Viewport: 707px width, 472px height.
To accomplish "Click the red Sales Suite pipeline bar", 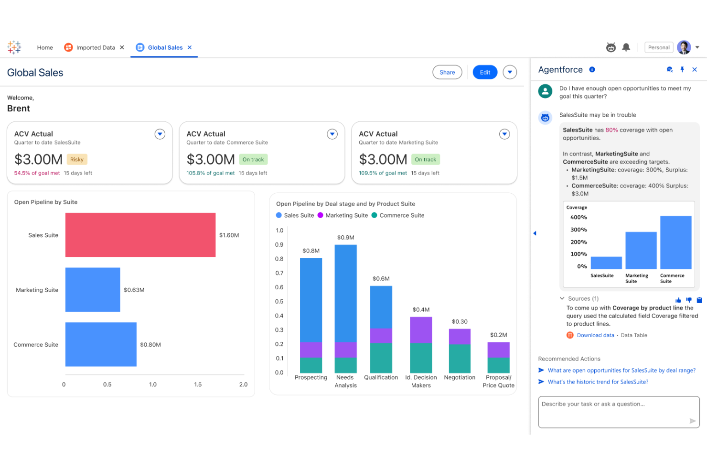I will (140, 235).
